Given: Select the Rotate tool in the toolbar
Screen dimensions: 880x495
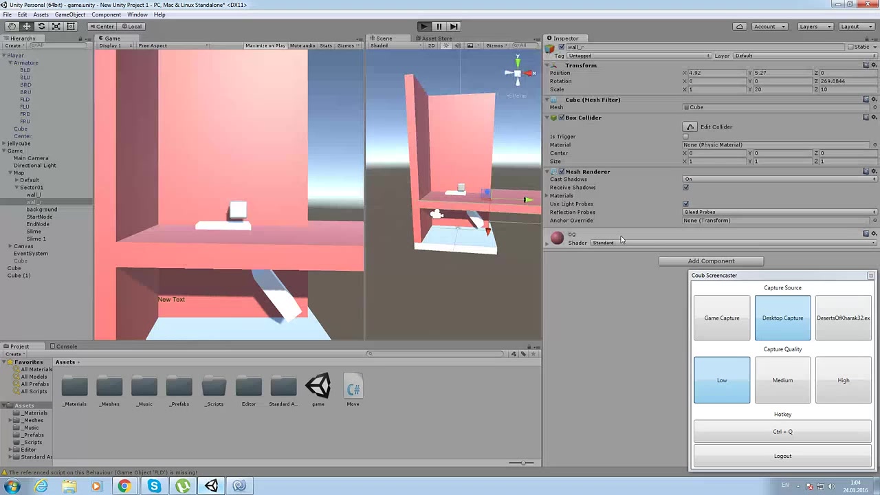Looking at the screenshot, I should click(x=41, y=26).
